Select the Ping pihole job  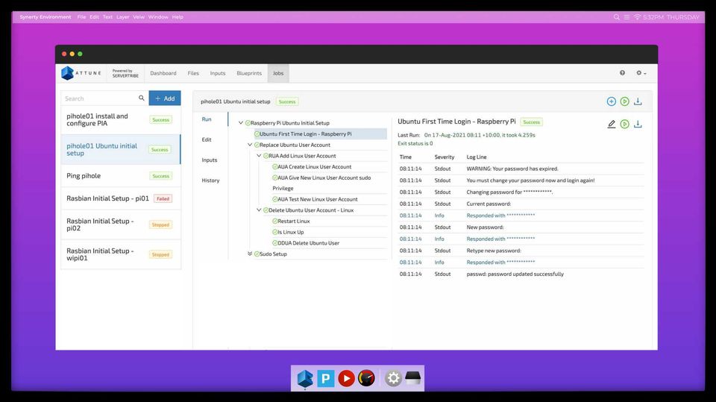[x=121, y=176]
